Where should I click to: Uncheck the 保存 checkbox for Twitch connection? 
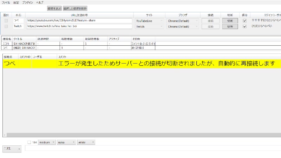pyautogui.click(x=245, y=26)
